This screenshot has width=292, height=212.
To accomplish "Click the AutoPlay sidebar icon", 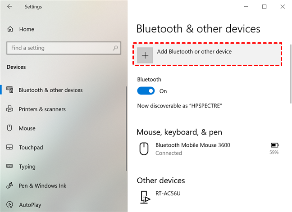I will point(9,205).
